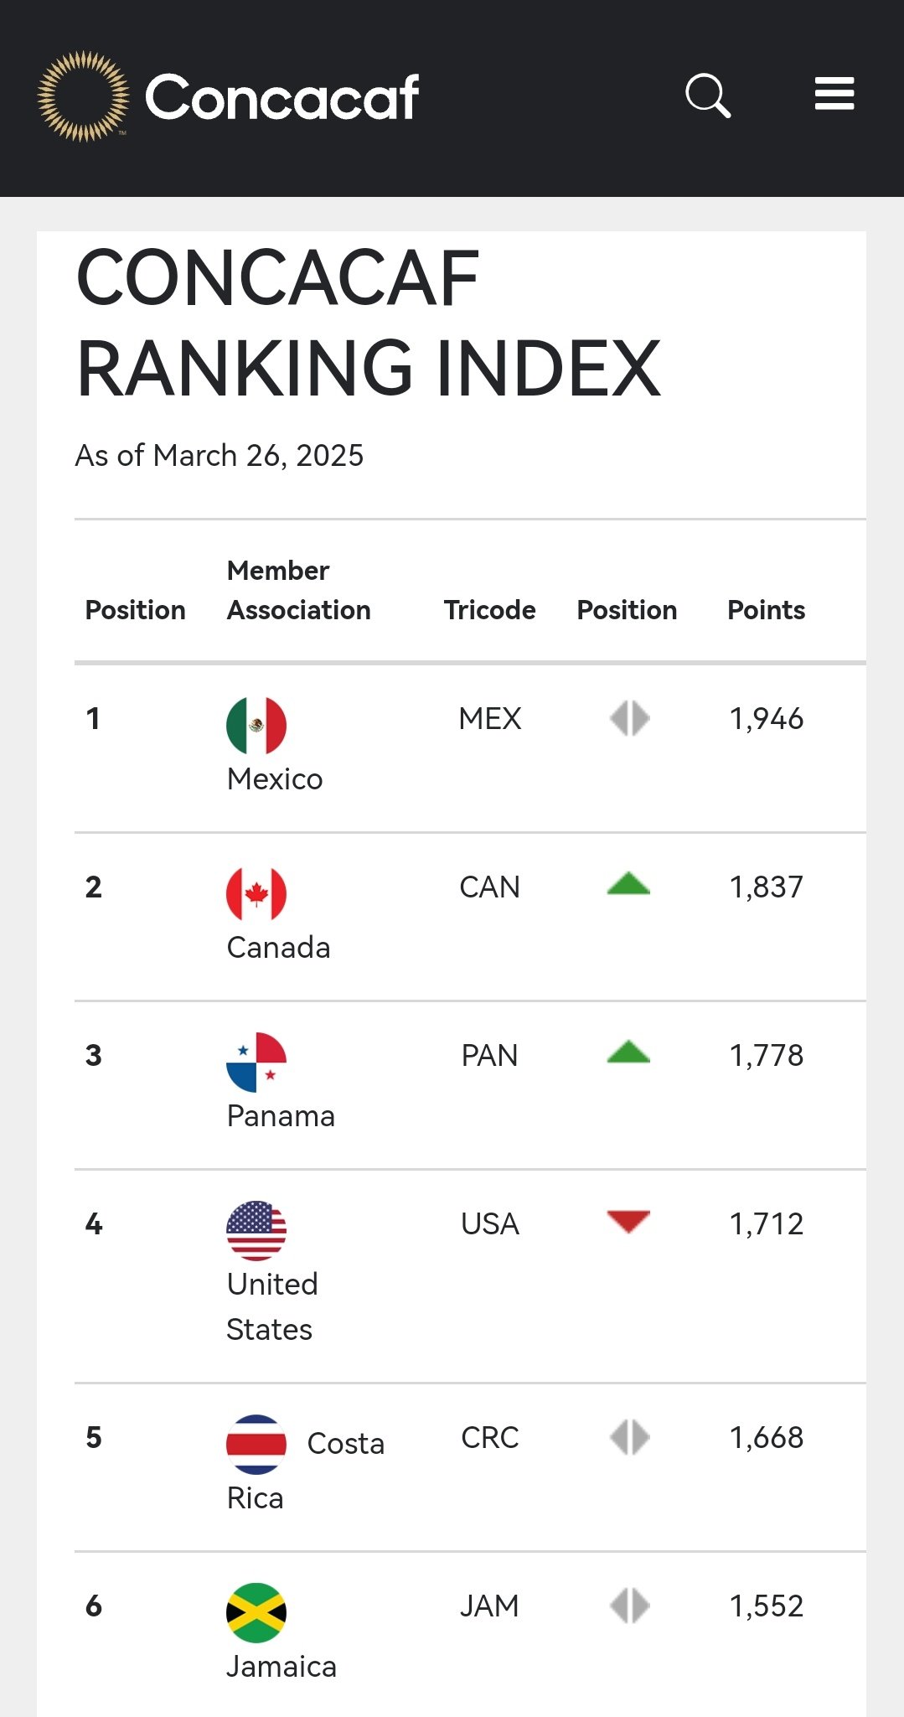Open the search magnifier icon

tap(708, 96)
